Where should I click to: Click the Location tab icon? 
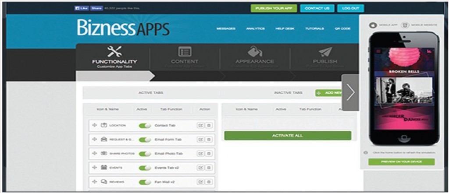coord(103,126)
